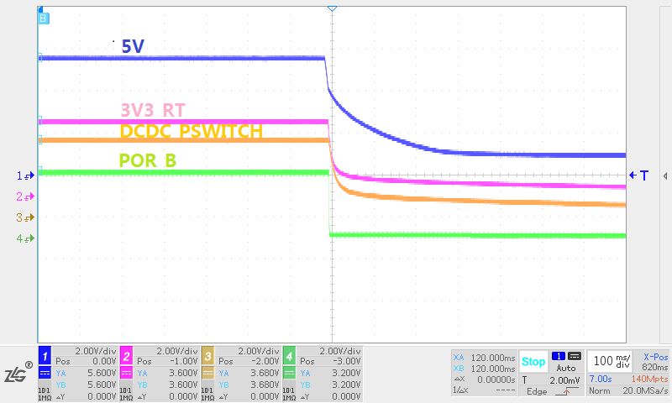This screenshot has width=672, height=403.
Task: Click channel 2 ground level marker
Action: [25, 196]
